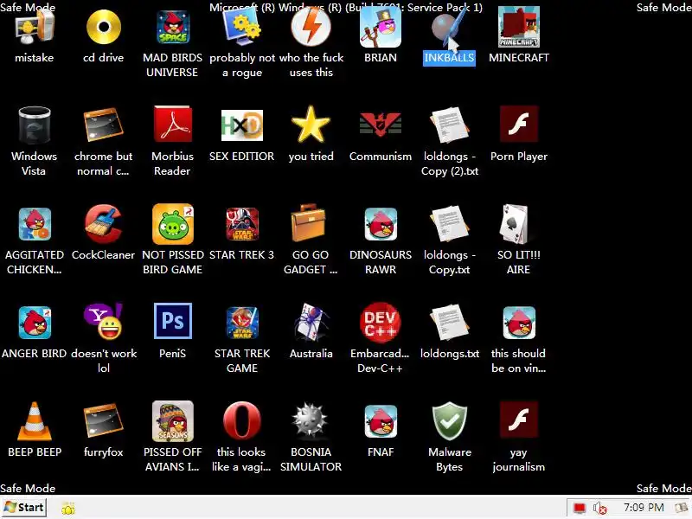Image resolution: width=692 pixels, height=519 pixels.
Task: Click the show desktop tray button
Action: [x=682, y=508]
